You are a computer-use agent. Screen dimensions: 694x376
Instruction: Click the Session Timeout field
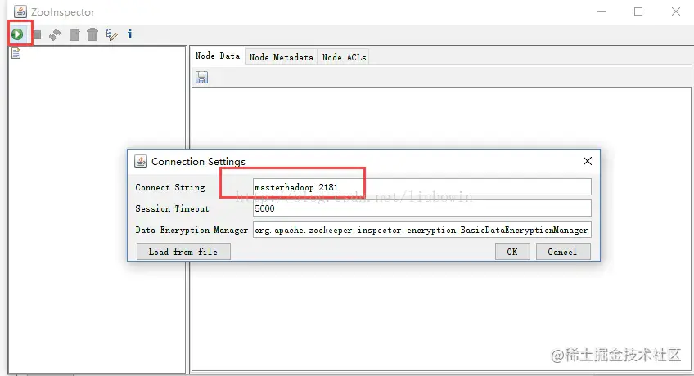(x=421, y=208)
